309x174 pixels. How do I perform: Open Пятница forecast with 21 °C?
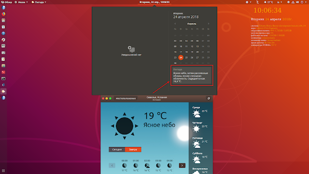[x=200, y=143]
